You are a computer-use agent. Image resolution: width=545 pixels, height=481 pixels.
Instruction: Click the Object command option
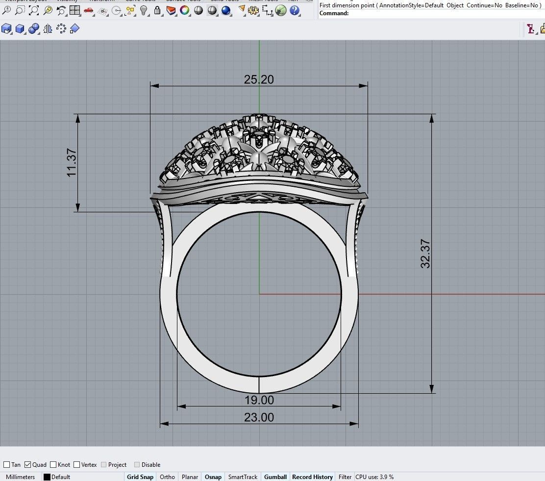(455, 5)
